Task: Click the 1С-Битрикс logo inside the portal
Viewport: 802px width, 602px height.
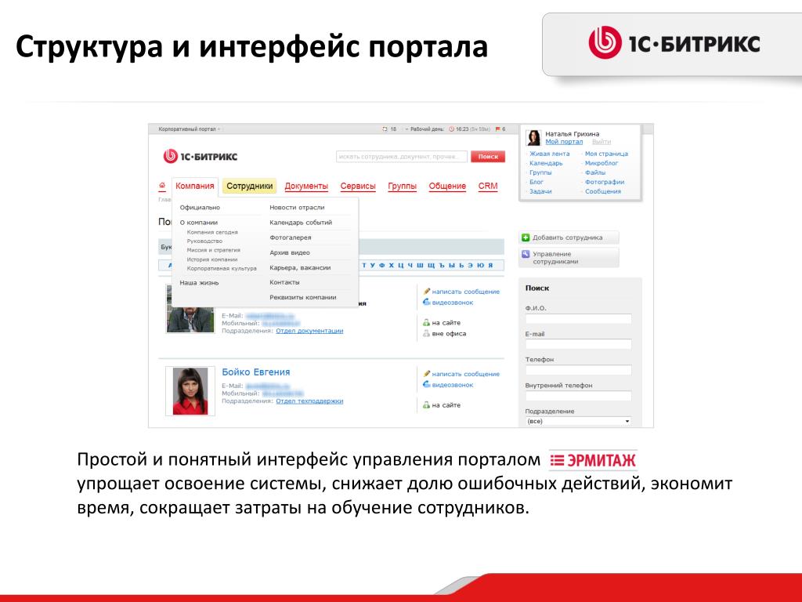Action: click(200, 156)
